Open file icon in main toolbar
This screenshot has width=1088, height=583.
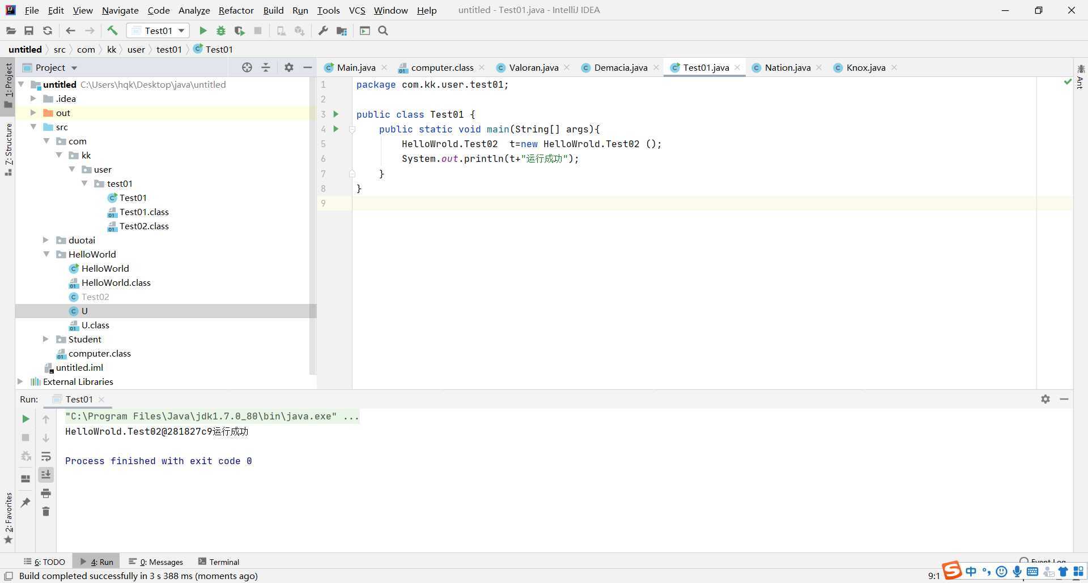point(11,31)
